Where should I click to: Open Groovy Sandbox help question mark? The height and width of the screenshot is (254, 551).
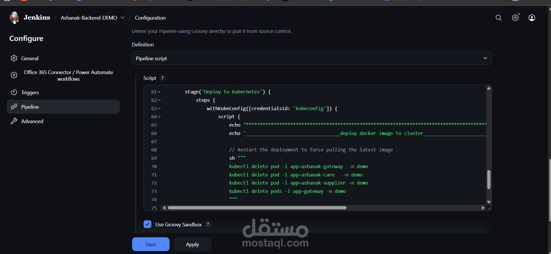(208, 224)
